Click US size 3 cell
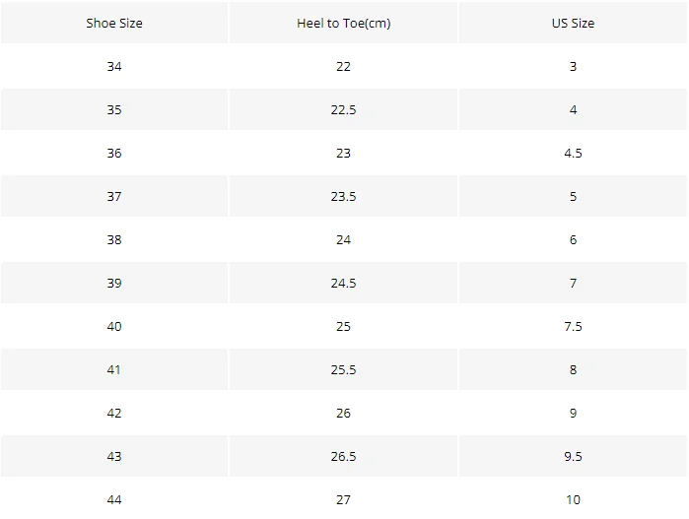 [x=573, y=67]
